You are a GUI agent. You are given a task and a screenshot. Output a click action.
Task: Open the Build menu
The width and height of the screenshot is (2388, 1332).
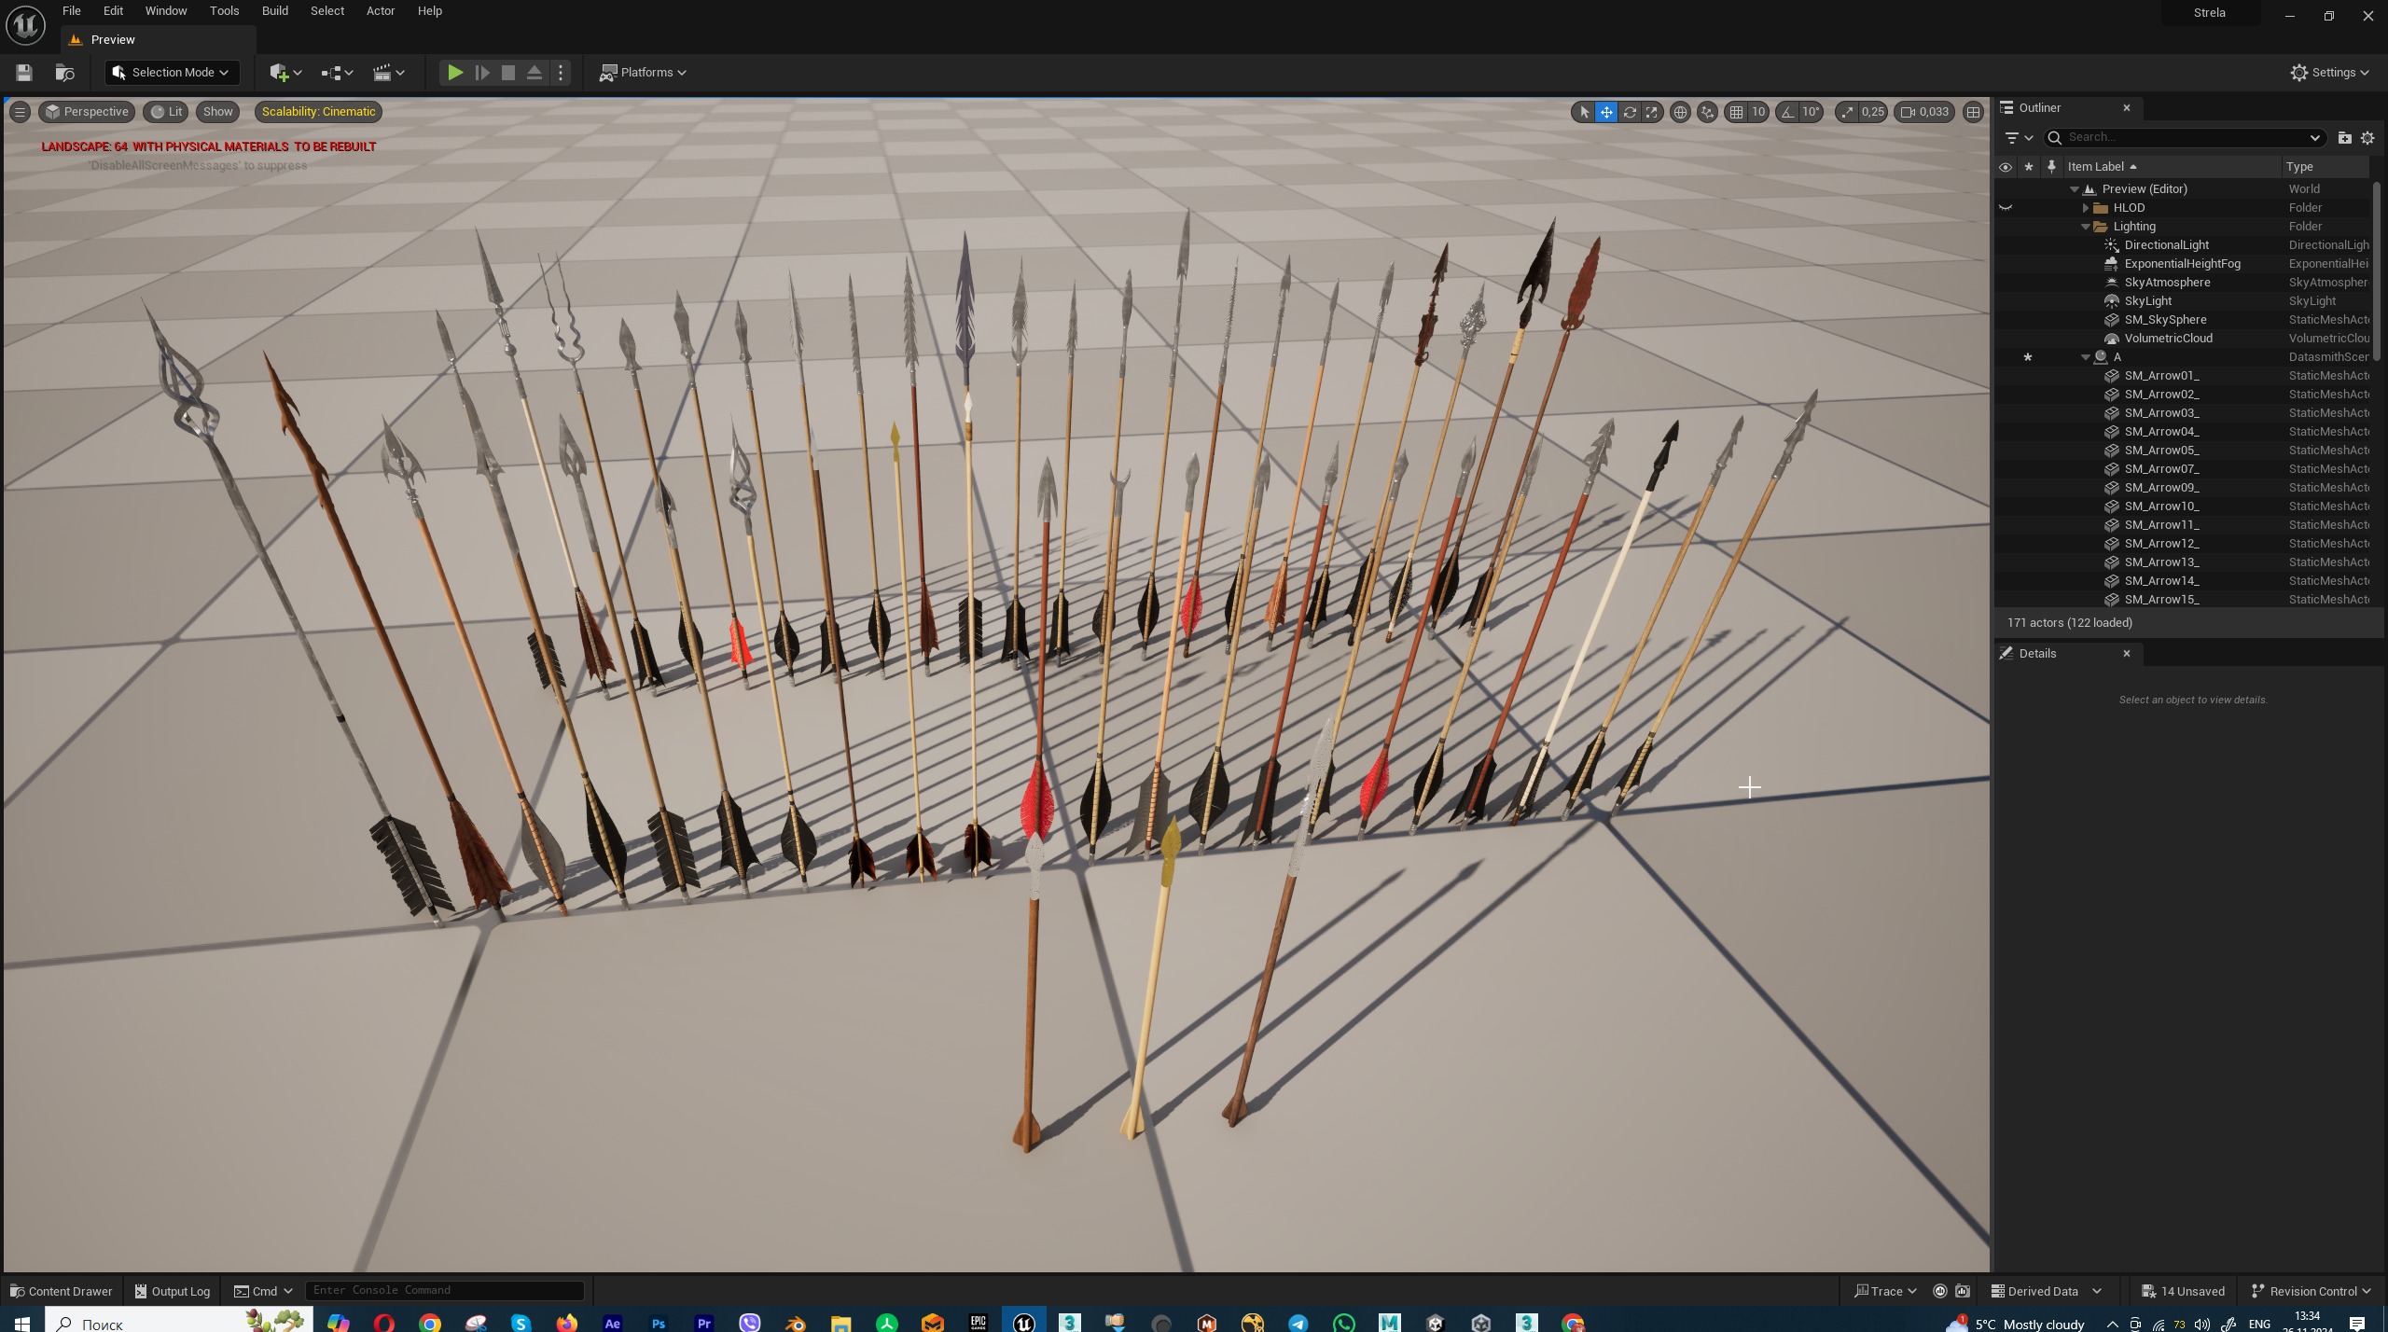[x=275, y=11]
